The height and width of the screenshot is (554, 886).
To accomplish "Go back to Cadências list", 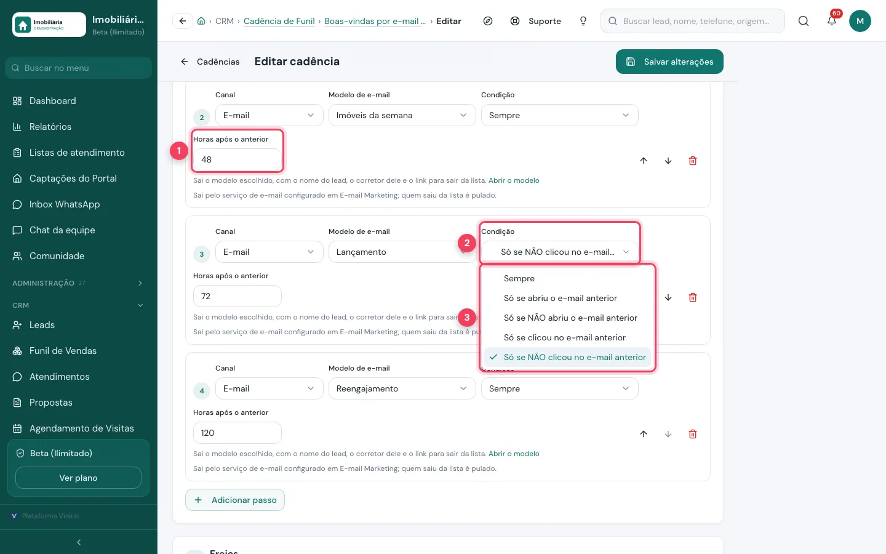I will point(210,62).
